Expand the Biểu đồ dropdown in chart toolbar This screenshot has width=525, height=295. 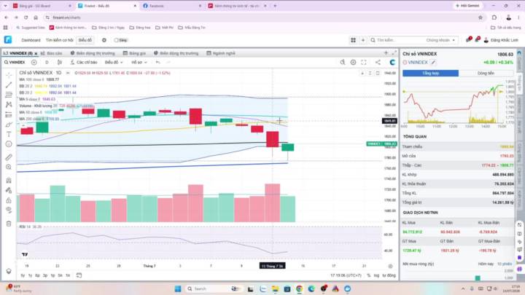coord(114,62)
